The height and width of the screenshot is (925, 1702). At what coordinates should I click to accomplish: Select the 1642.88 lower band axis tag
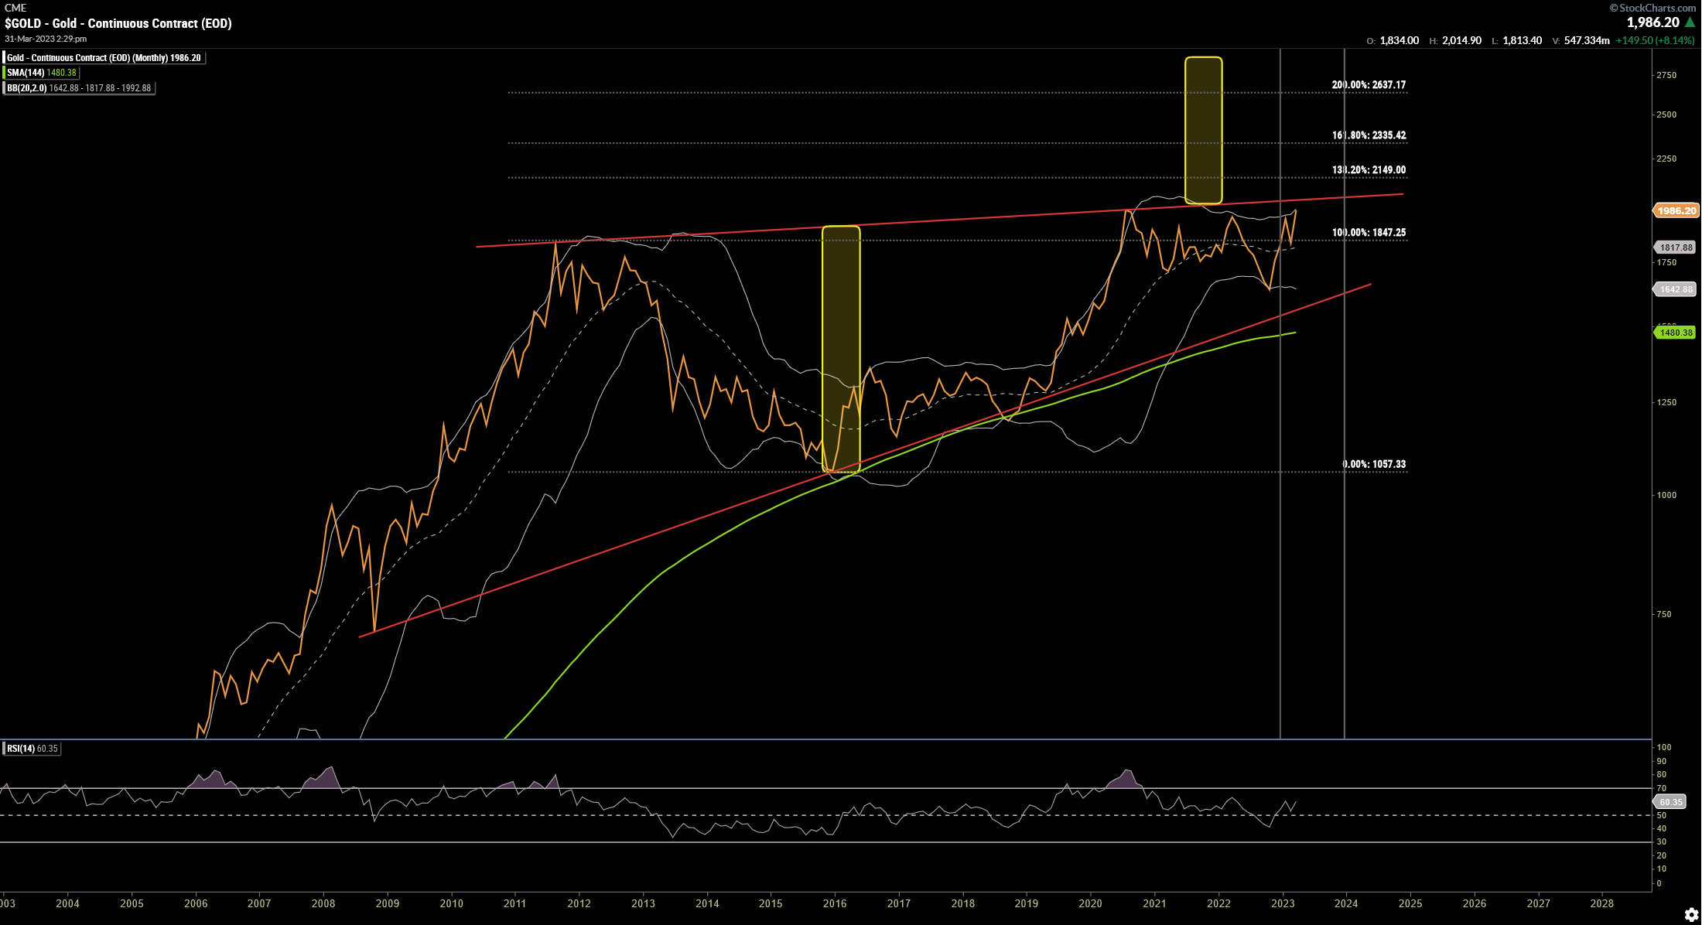[x=1676, y=289]
